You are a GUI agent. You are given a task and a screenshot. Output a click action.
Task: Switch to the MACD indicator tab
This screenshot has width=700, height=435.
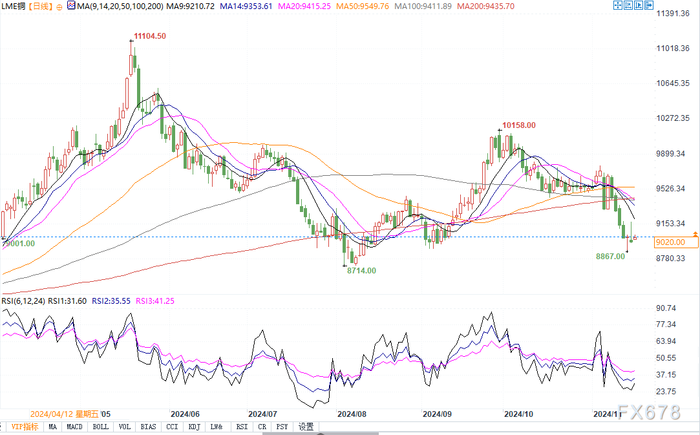point(74,427)
